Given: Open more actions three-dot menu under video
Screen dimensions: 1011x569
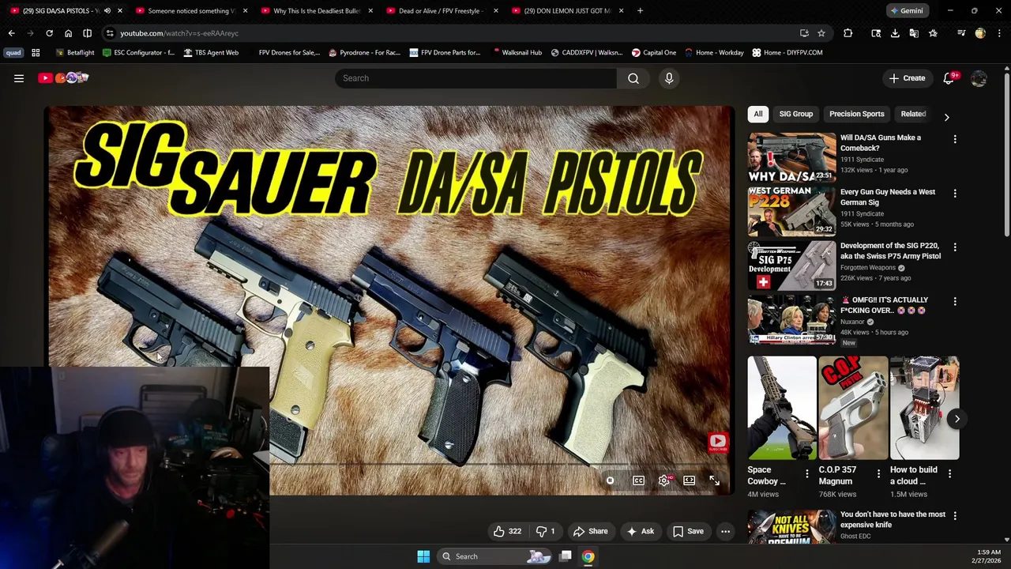Looking at the screenshot, I should (x=725, y=531).
